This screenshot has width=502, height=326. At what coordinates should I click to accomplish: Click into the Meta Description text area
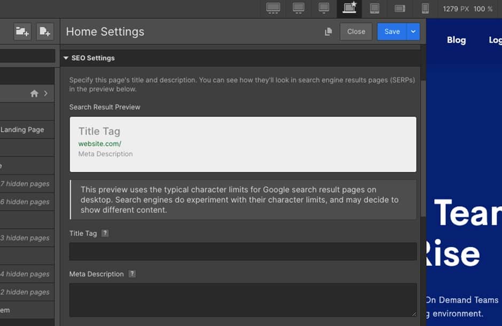242,300
